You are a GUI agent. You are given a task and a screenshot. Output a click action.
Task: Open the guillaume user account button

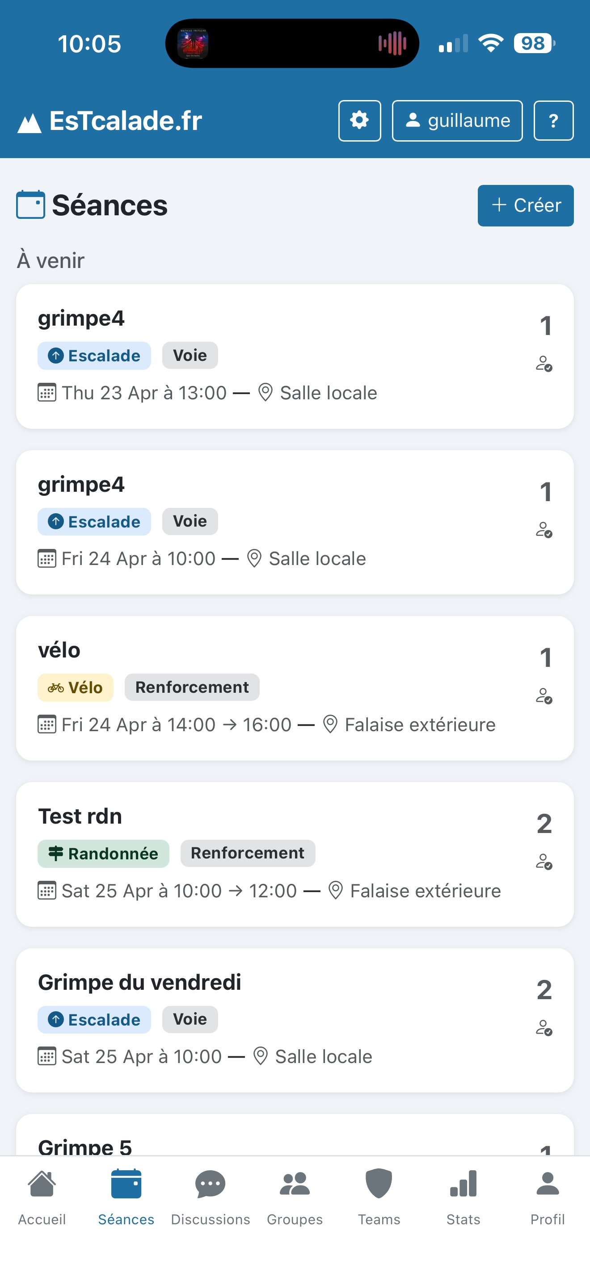(x=457, y=121)
